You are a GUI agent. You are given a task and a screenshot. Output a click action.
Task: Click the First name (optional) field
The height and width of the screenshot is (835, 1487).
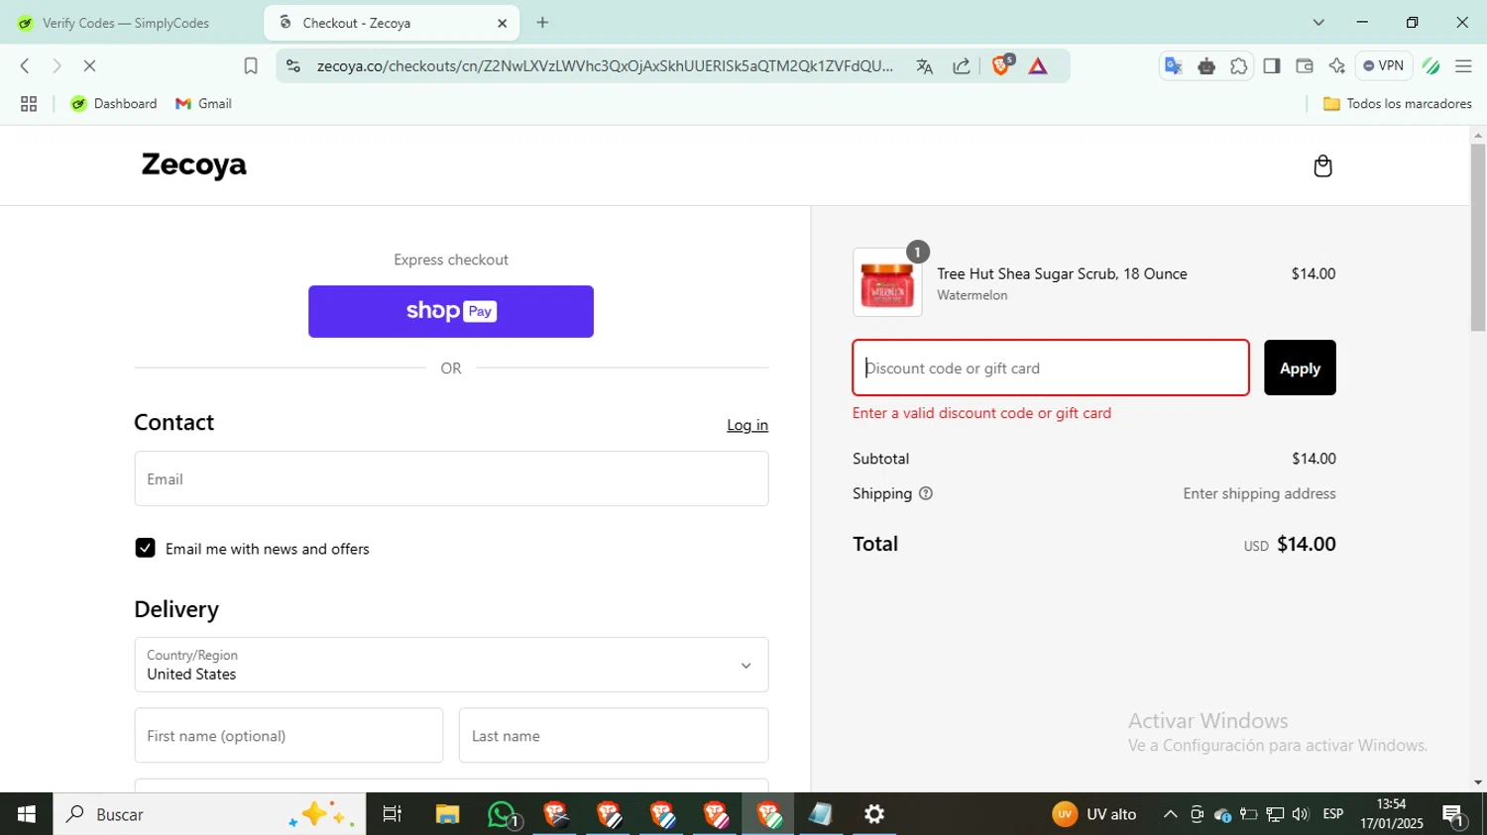point(288,735)
